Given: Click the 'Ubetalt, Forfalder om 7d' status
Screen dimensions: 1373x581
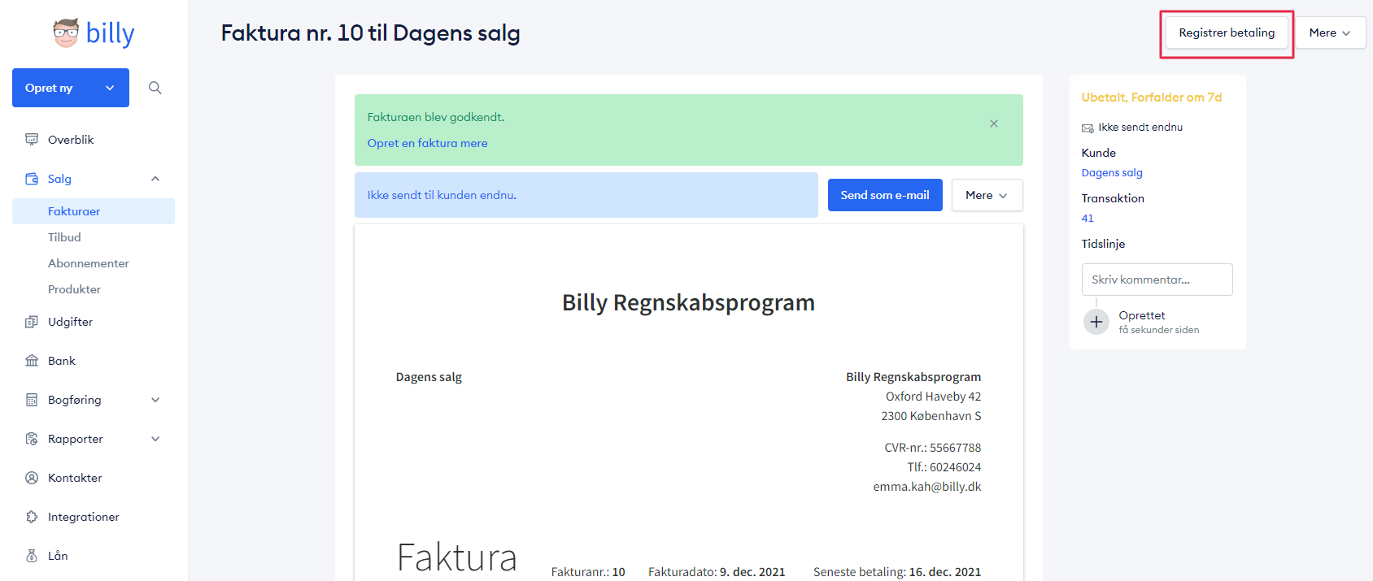Looking at the screenshot, I should click(x=1152, y=98).
